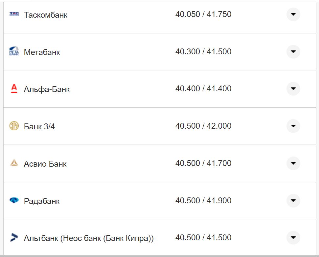
Task: Expand the Метабанк rates dropdown arrow
Action: coord(293,52)
